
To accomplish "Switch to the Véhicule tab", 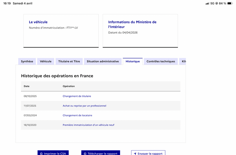I will (46, 61).
